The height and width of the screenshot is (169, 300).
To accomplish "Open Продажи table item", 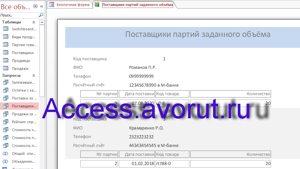I will pos(19,69).
